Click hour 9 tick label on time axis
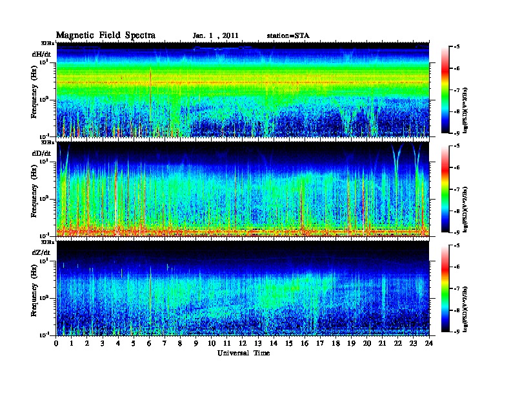511x394 pixels. click(196, 343)
